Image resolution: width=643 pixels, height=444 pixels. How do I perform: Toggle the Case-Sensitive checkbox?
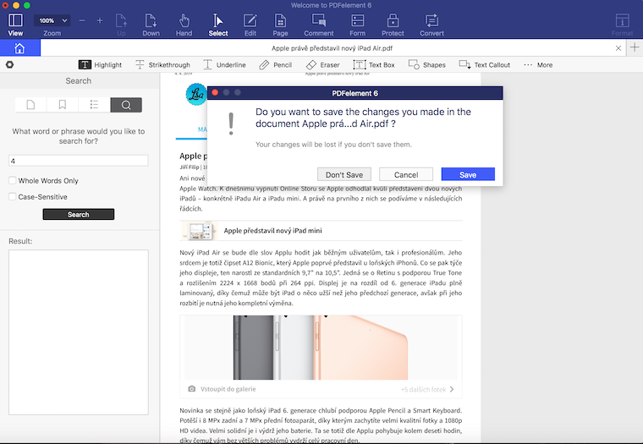click(x=13, y=197)
